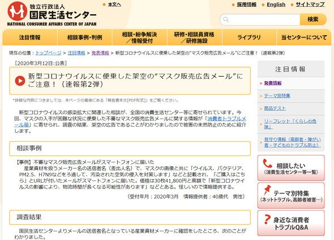The image size is (334, 240).
Task: Click the 受付年月:2020年3月 line
Action: click(186, 196)
